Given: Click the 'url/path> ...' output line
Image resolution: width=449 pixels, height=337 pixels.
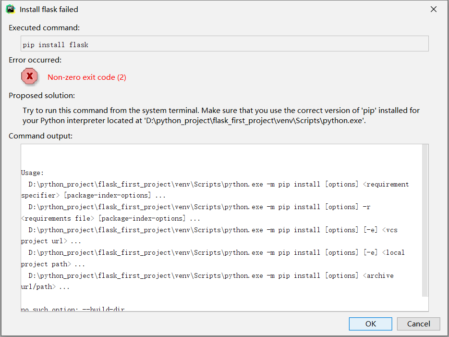Looking at the screenshot, I should coord(45,287).
